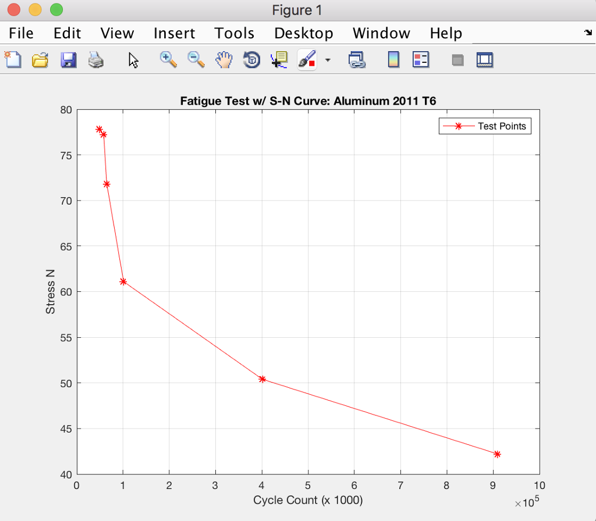Open the Window menu
The height and width of the screenshot is (521, 596).
tap(381, 33)
